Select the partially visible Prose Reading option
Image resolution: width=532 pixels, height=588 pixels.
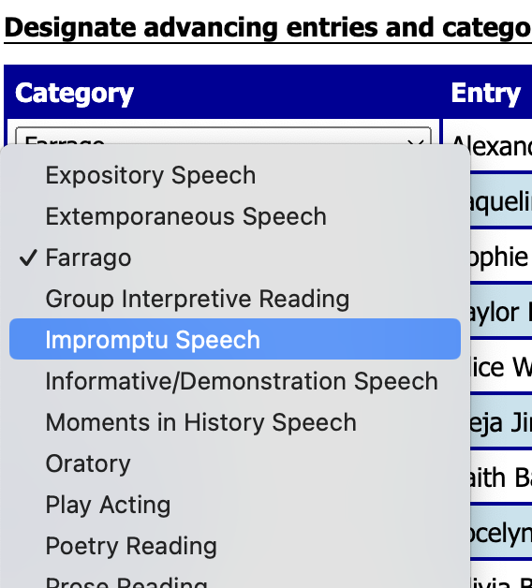tap(235, 580)
